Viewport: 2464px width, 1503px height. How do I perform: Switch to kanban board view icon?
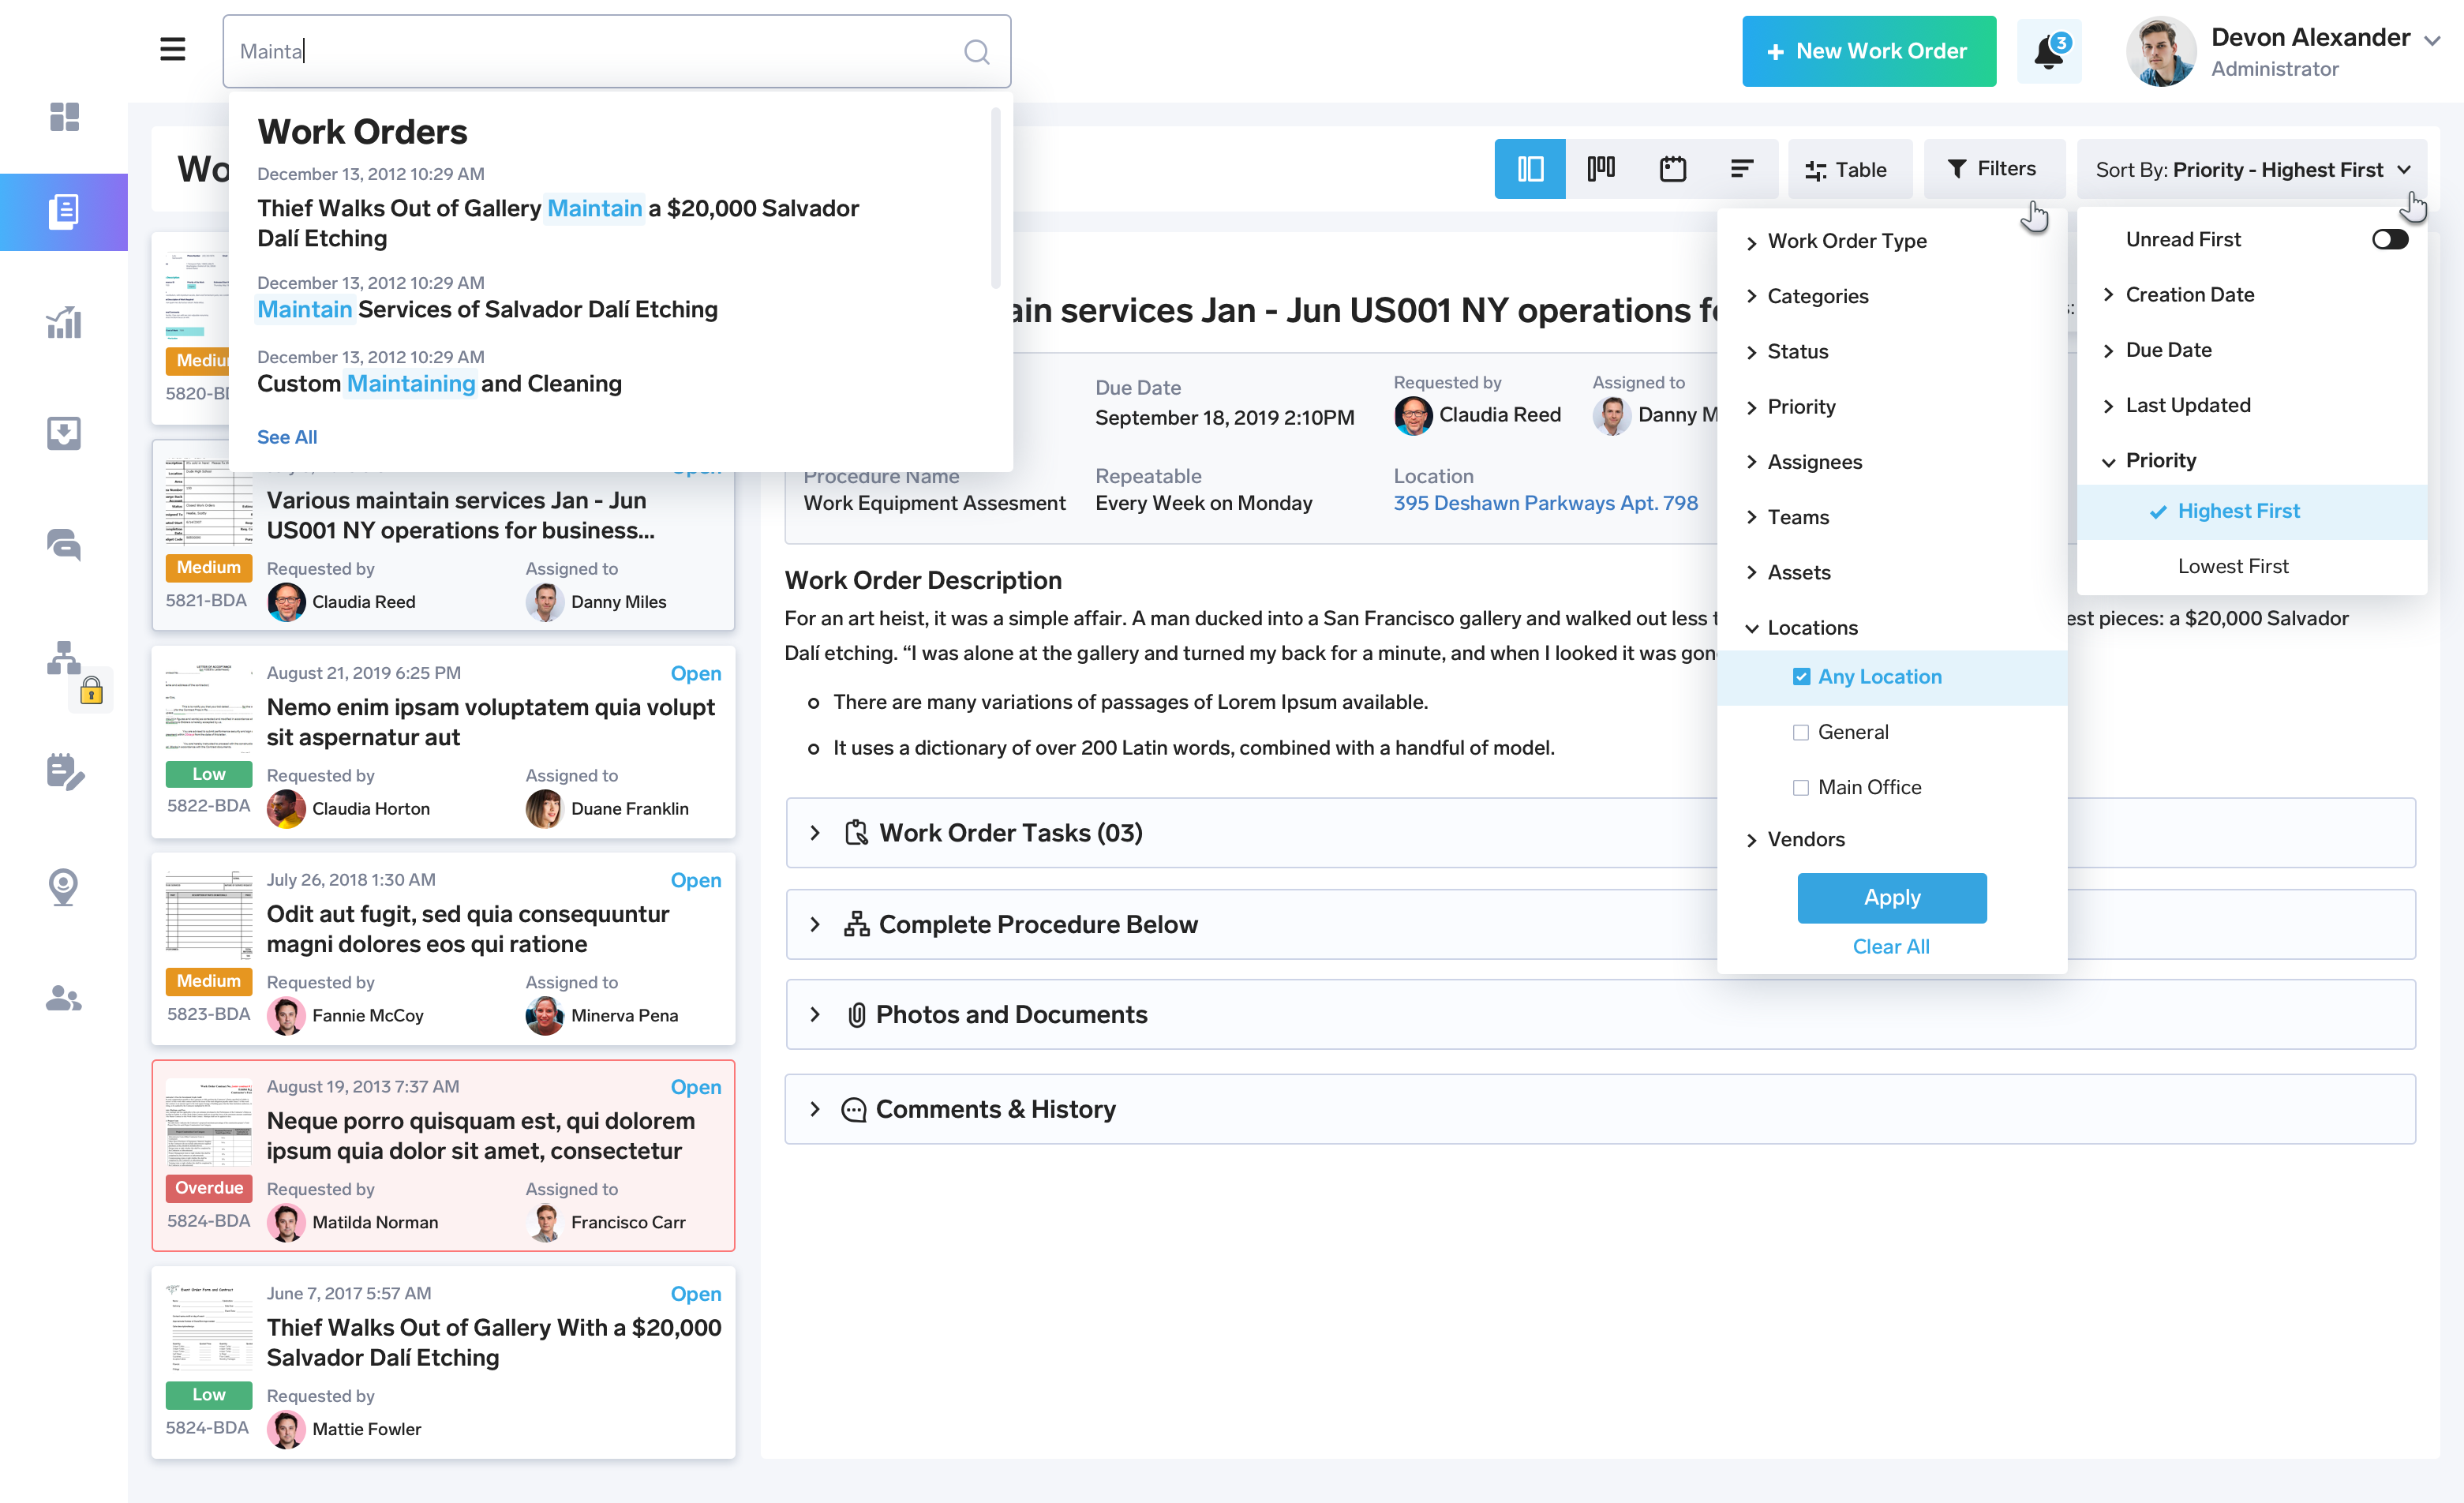1600,168
